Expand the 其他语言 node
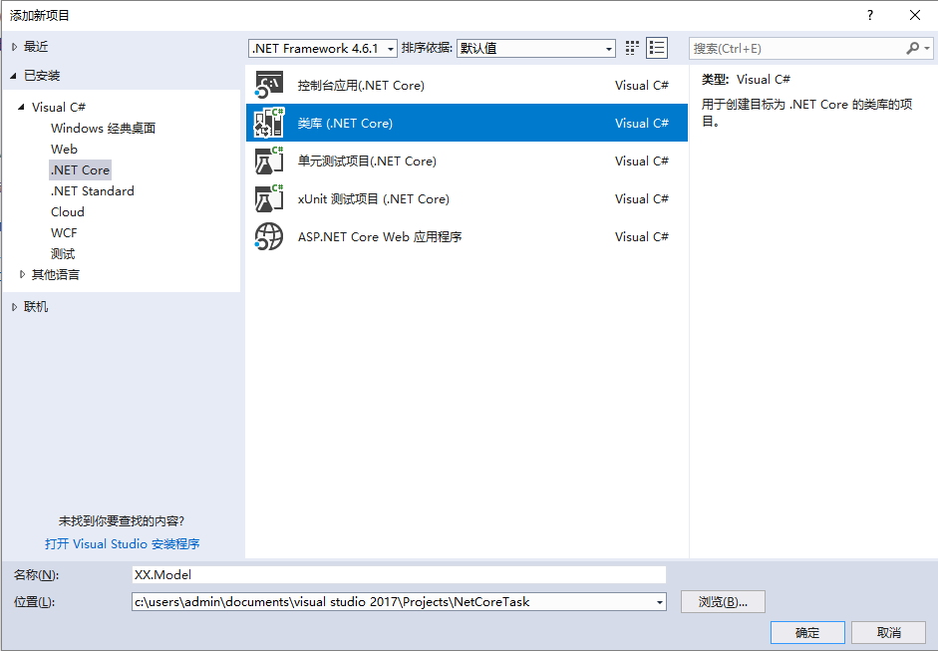938x651 pixels. (22, 274)
